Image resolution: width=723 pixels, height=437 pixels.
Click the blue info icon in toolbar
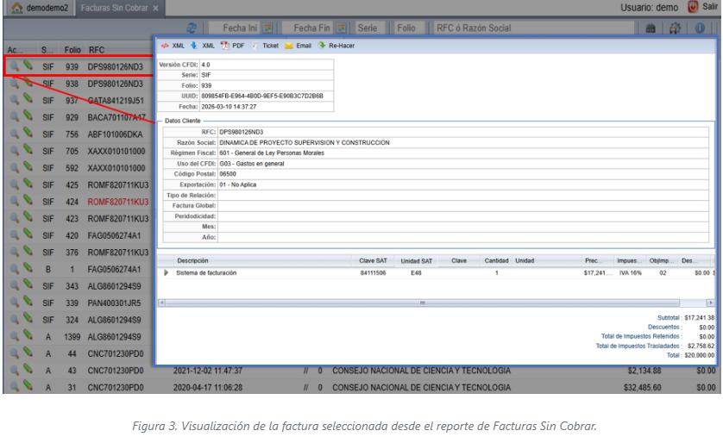pyautogui.click(x=700, y=28)
